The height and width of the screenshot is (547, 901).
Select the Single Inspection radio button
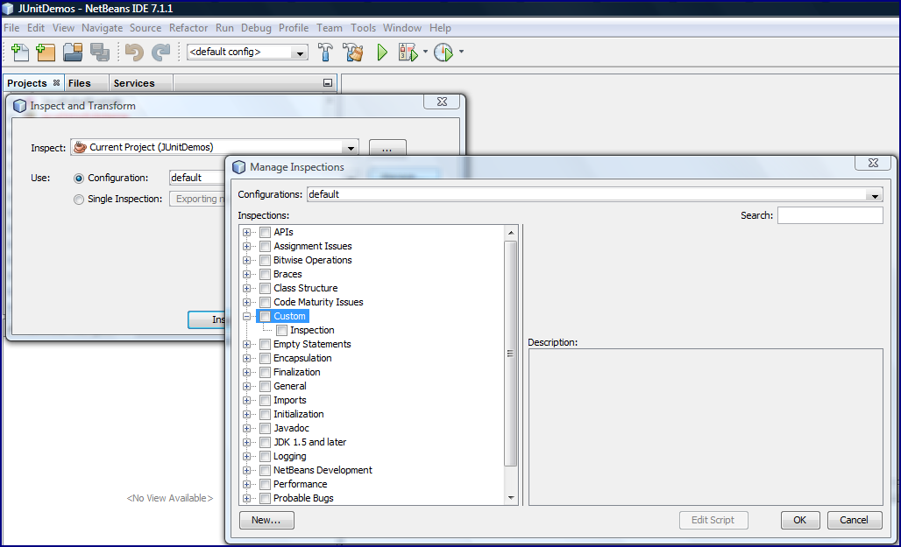click(79, 200)
